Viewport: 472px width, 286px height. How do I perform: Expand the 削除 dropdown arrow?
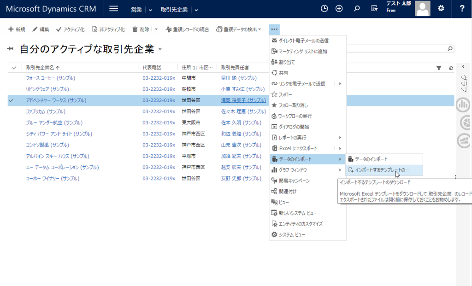pos(156,29)
